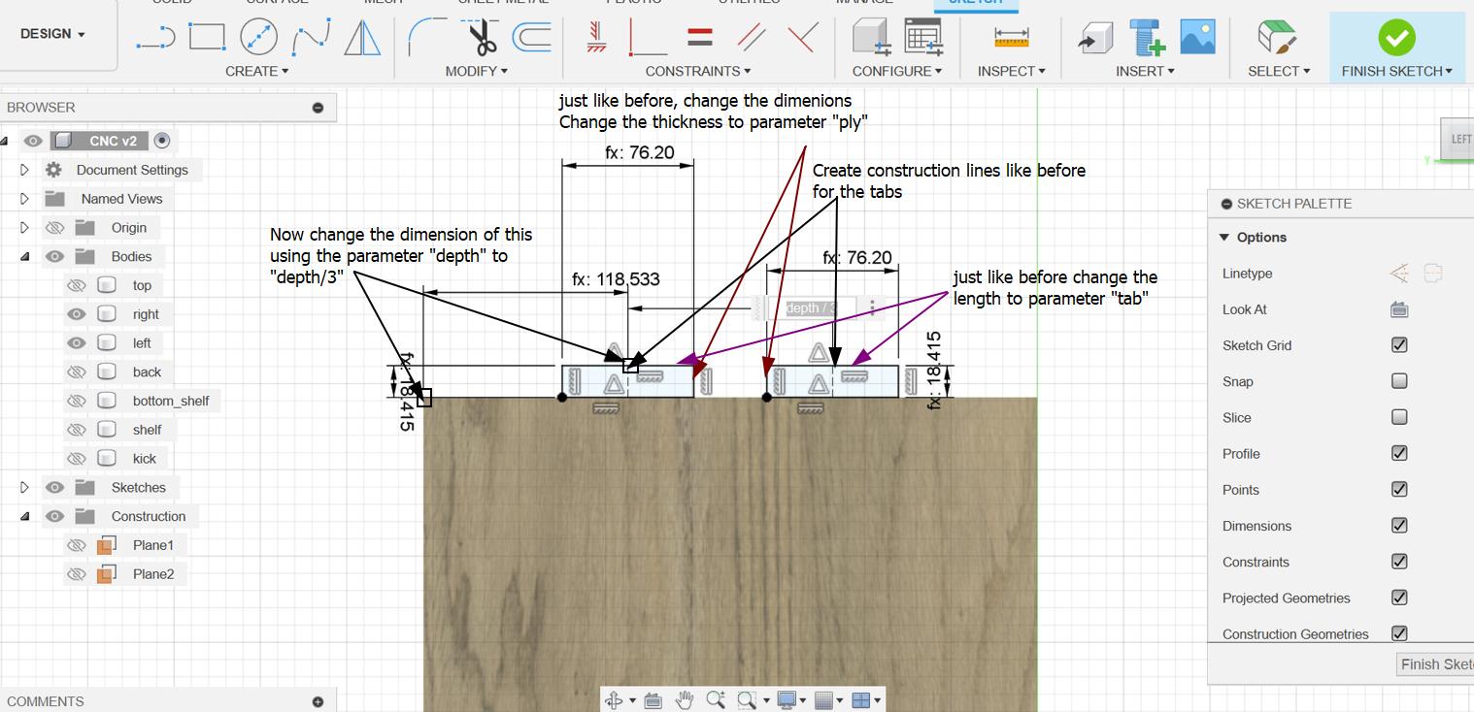Select the Offset tool in Modify
Screen dimensions: 1474x712
(x=531, y=37)
